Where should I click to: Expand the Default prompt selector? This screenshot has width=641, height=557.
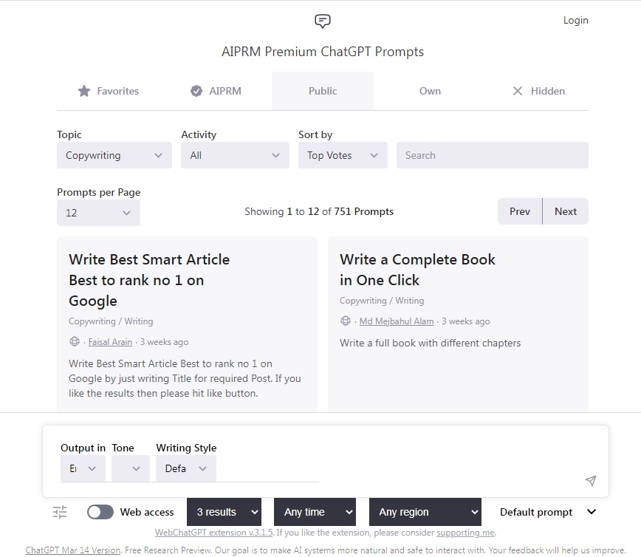548,512
